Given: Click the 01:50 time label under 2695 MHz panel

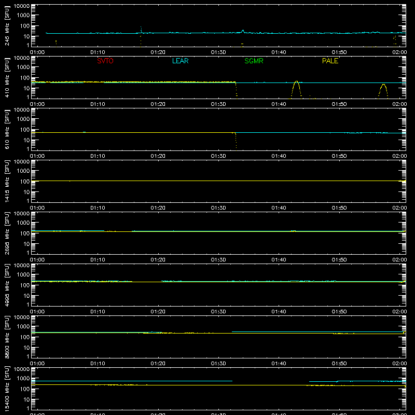Looking at the screenshot, I should coord(339,260).
